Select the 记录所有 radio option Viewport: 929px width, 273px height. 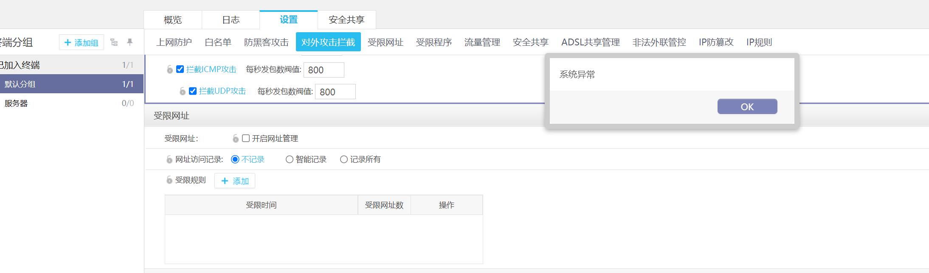coord(344,159)
